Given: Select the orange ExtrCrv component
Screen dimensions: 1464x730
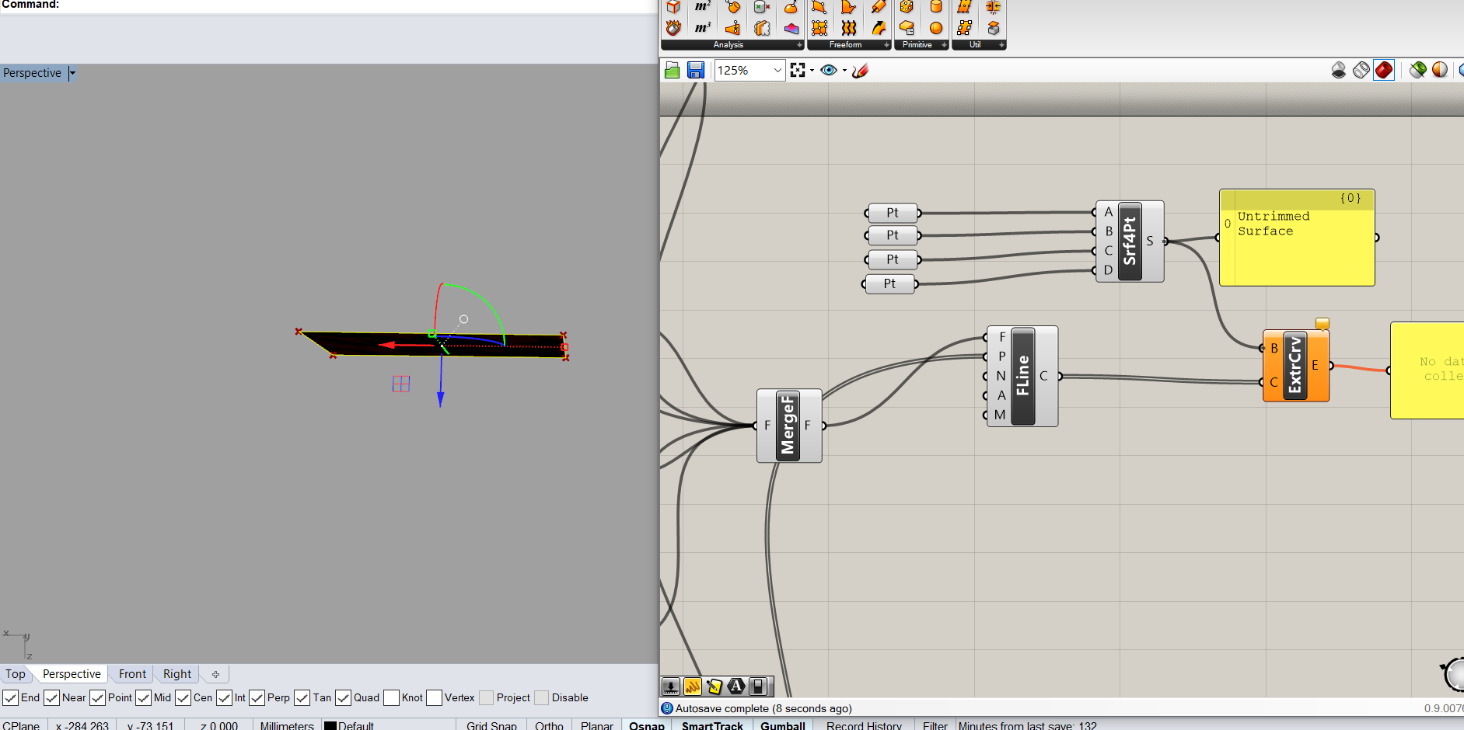Looking at the screenshot, I should (x=1296, y=366).
